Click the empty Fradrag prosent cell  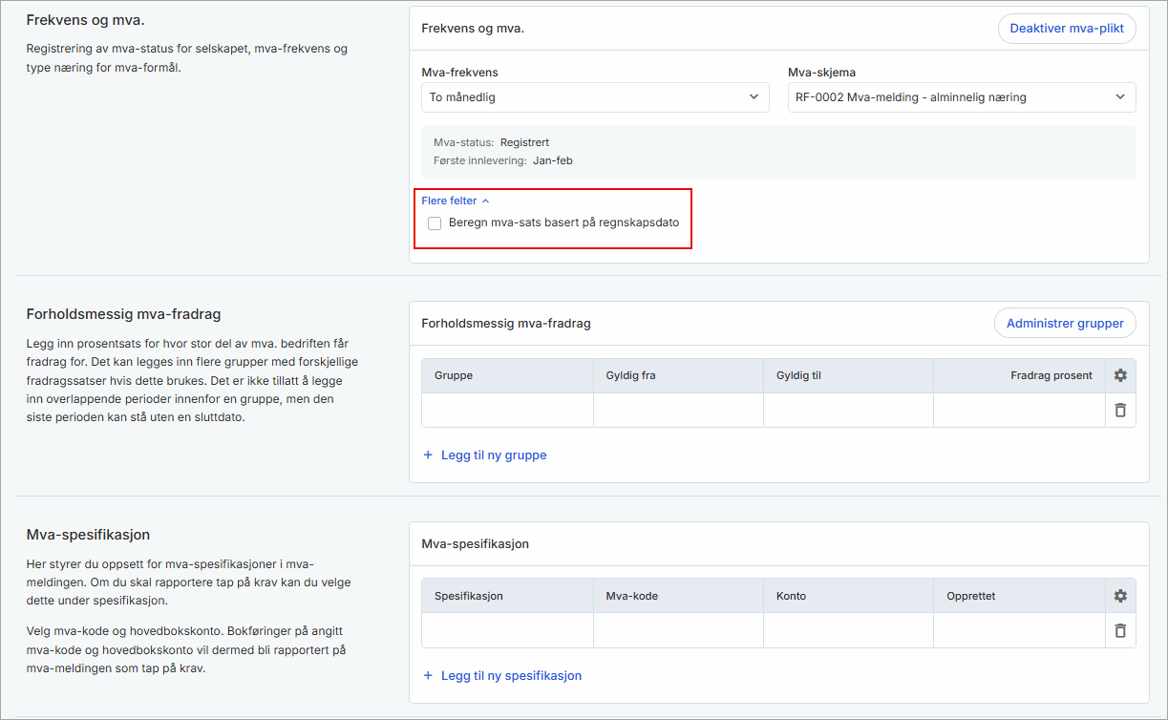point(1019,411)
